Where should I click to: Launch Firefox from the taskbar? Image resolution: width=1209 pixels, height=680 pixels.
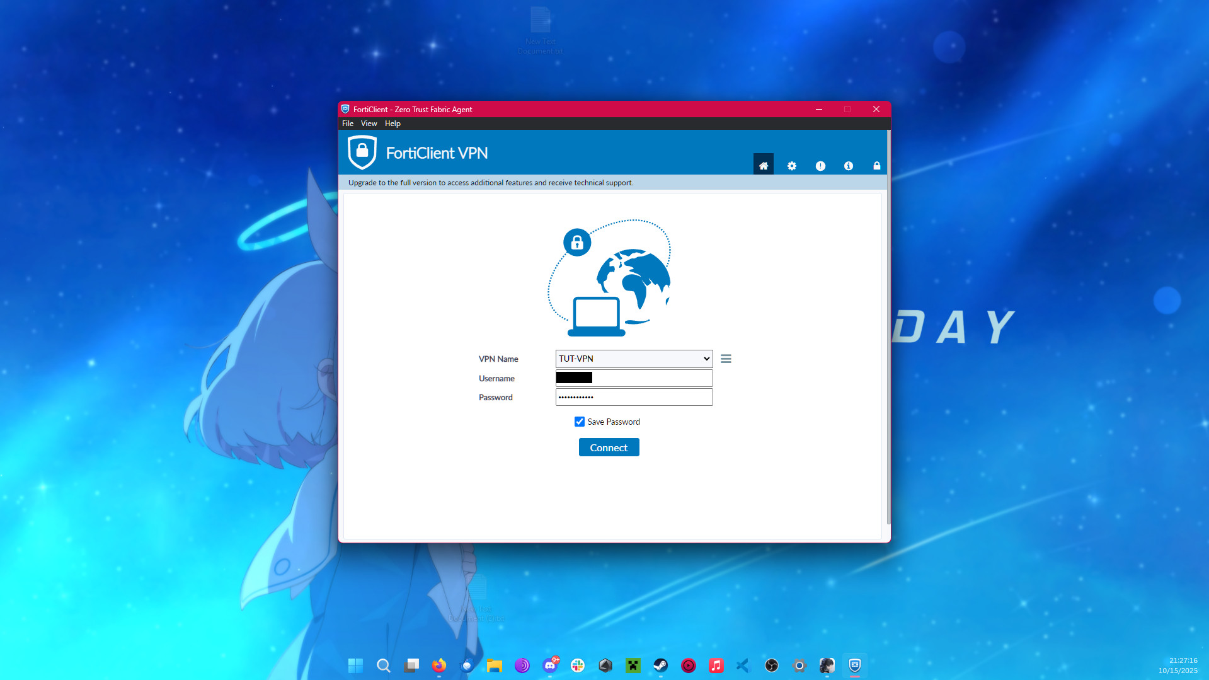(x=439, y=666)
